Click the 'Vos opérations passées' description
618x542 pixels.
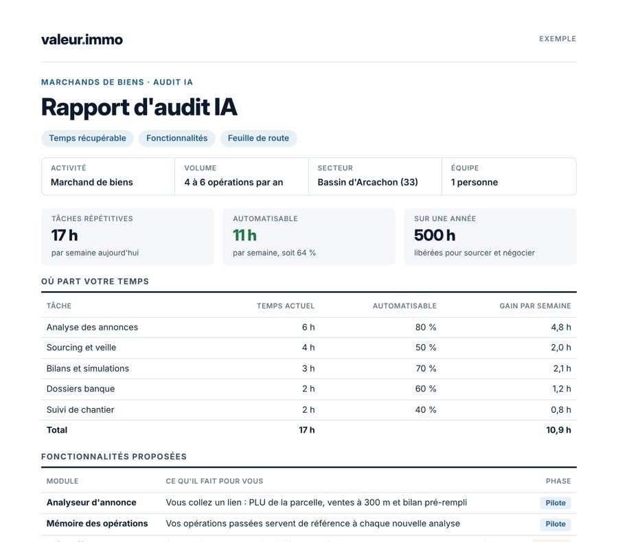click(x=312, y=523)
